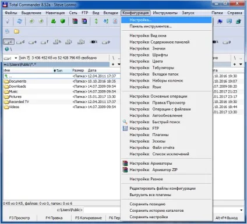Choose Редактировать файлы конфигурации

[x=166, y=189]
